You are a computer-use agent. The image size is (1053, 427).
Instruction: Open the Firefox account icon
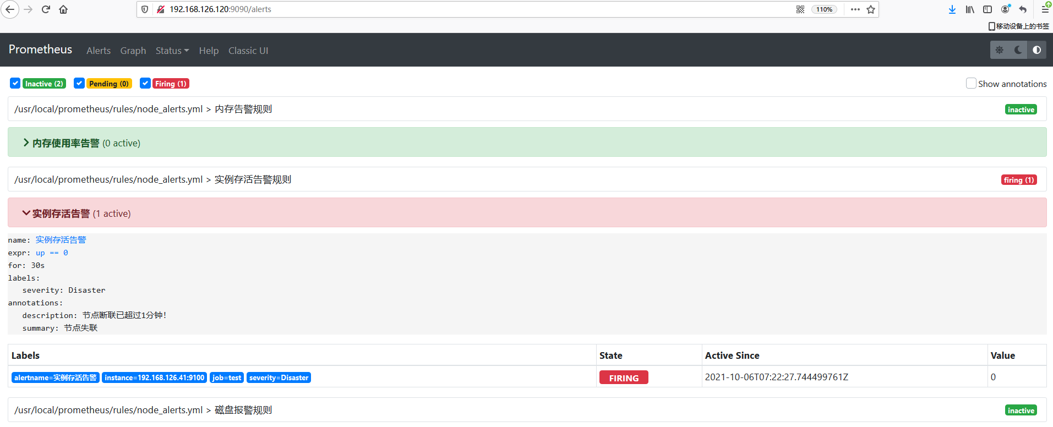tap(1006, 9)
